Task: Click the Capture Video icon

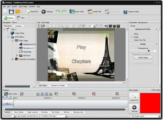Action: point(131,12)
